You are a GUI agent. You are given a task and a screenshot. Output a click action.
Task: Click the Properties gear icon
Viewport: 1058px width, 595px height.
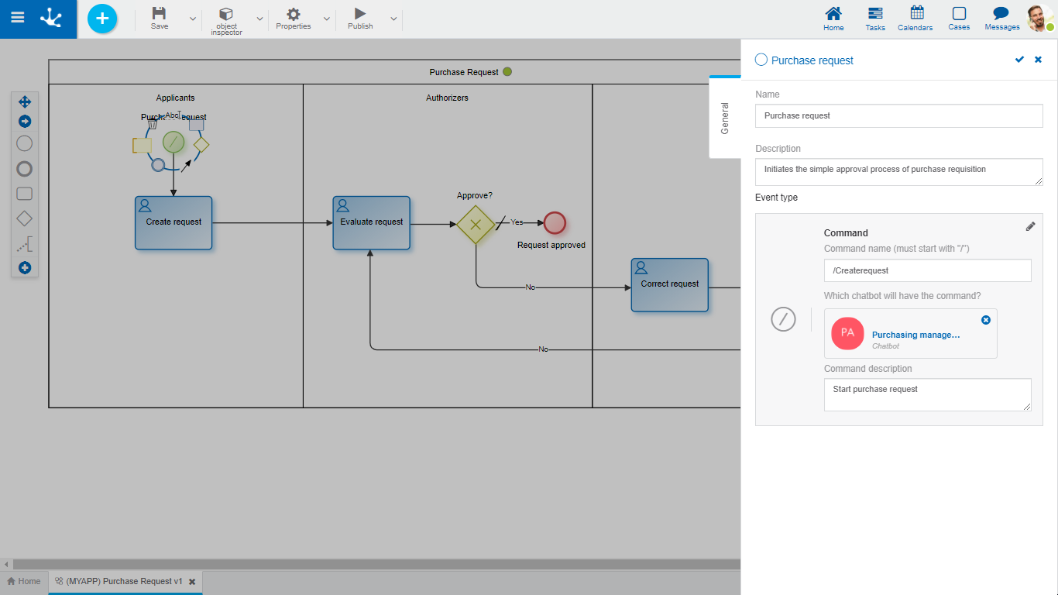294,14
